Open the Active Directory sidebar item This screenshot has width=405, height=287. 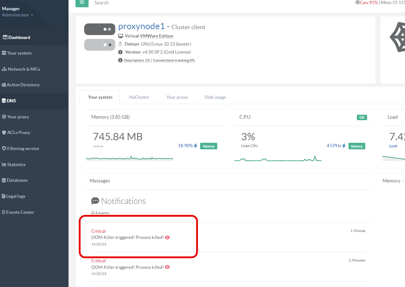pos(21,85)
